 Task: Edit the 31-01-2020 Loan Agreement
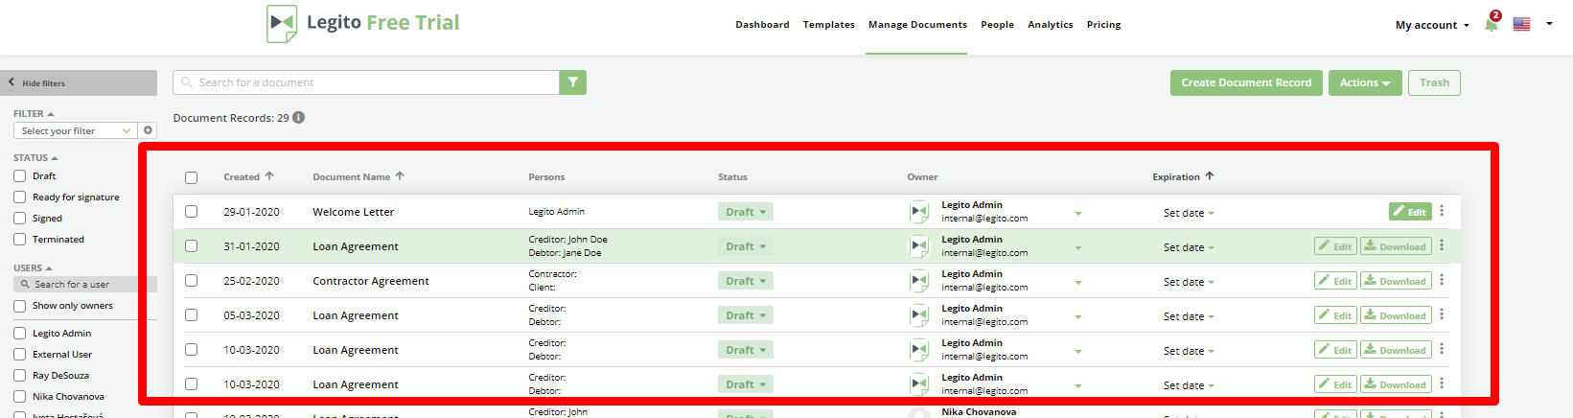tap(1335, 246)
